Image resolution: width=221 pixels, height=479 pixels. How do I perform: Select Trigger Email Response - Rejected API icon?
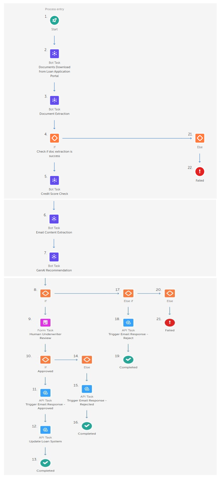coord(87,389)
